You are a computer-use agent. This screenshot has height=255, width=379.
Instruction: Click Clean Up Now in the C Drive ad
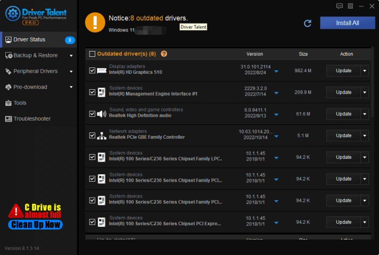tap(36, 225)
